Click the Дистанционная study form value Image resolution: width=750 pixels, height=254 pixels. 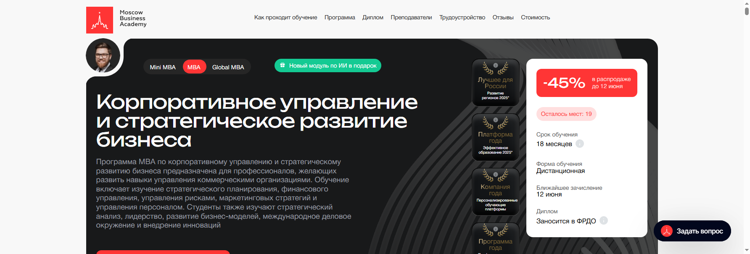(560, 171)
